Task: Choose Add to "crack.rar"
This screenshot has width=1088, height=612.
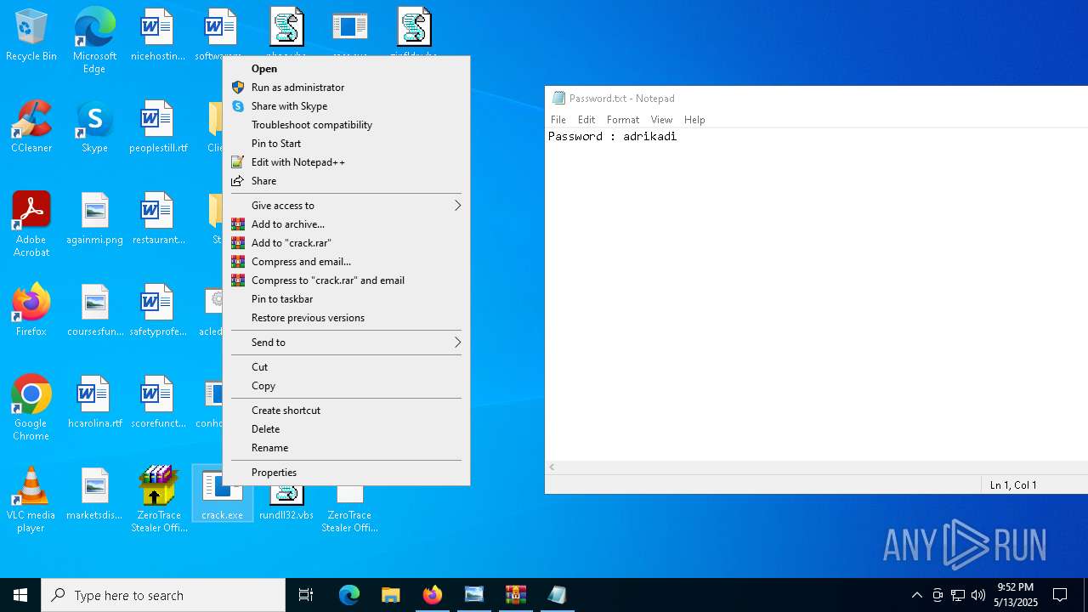Action: [346, 243]
